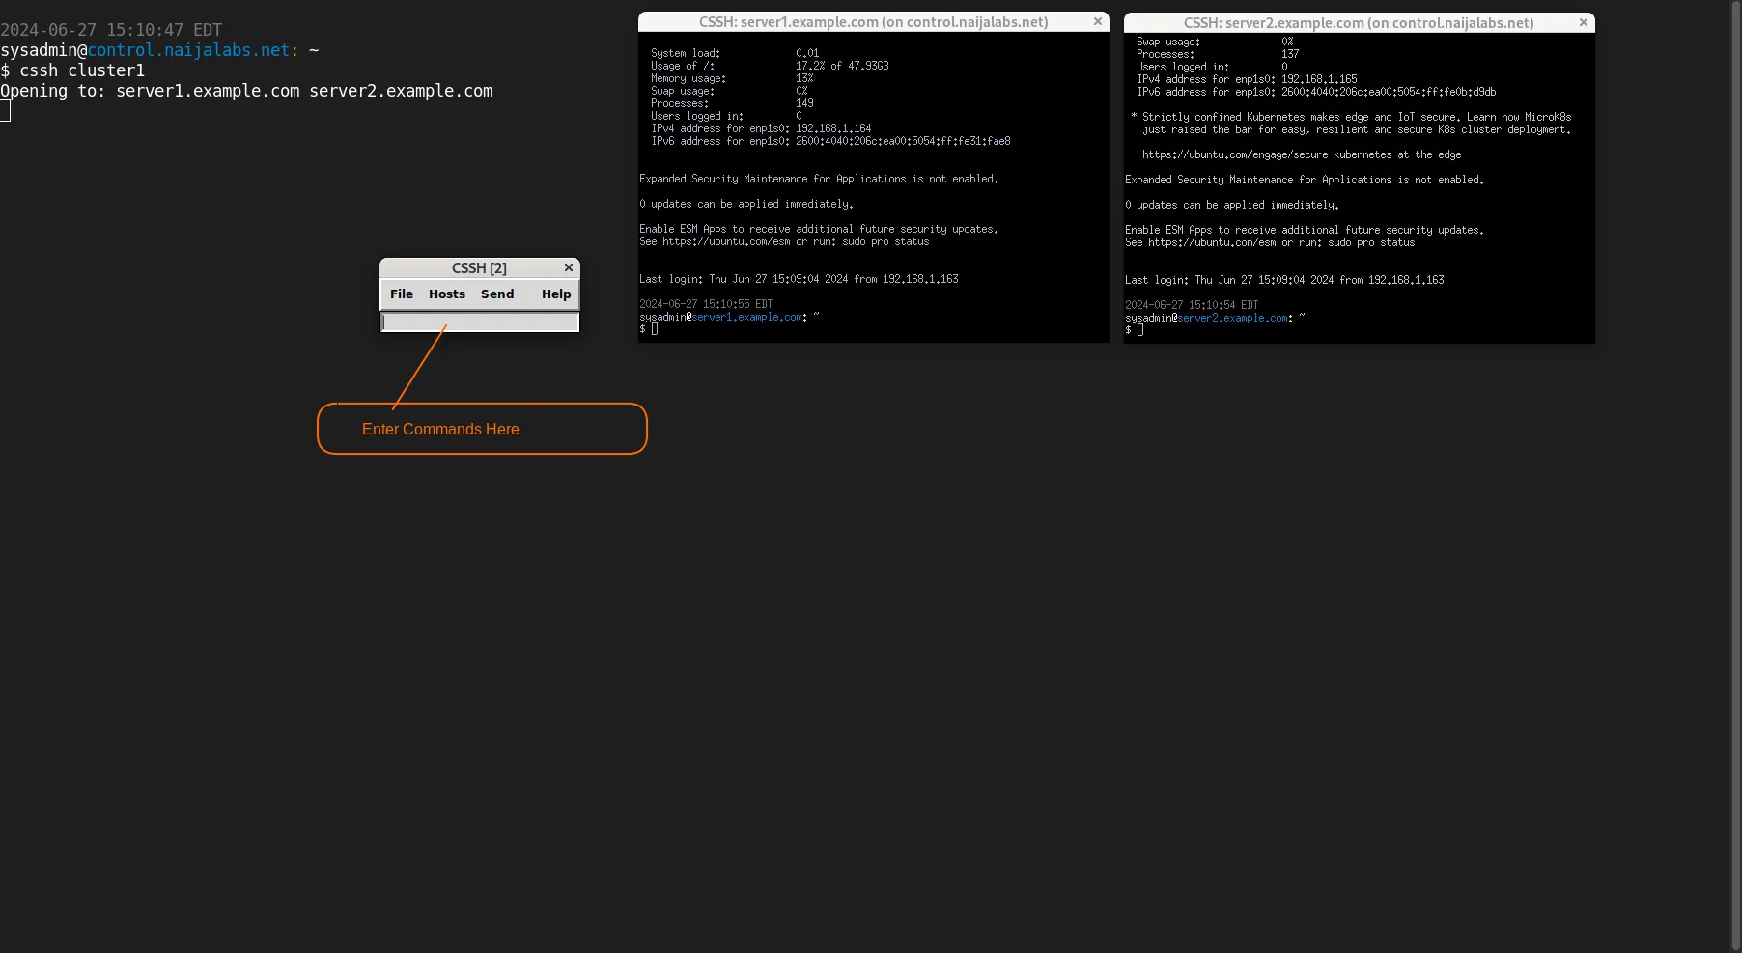Open the Send menu in CSSH window
The width and height of the screenshot is (1742, 953).
coord(497,294)
